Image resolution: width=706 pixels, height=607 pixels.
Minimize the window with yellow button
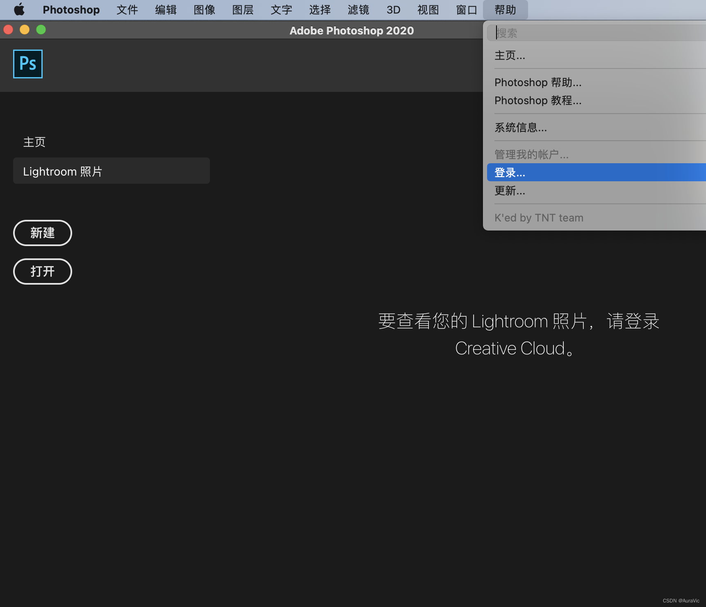pos(25,30)
